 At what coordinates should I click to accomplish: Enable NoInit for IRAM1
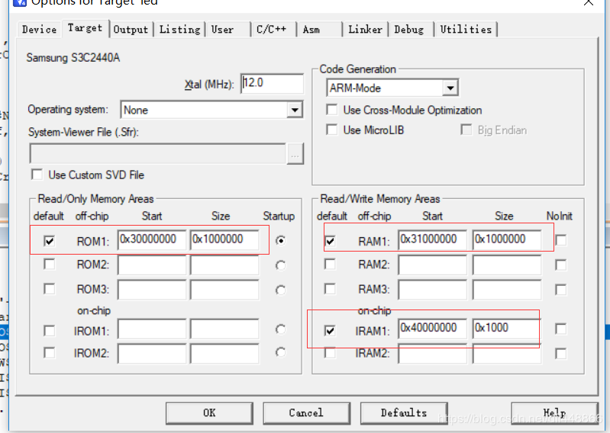[x=561, y=329]
